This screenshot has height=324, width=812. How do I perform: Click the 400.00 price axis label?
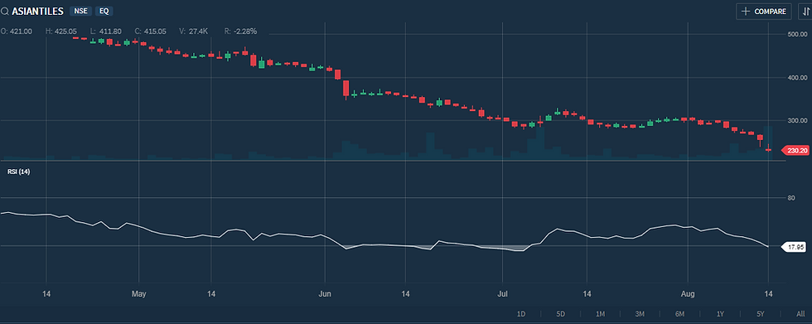click(x=797, y=78)
